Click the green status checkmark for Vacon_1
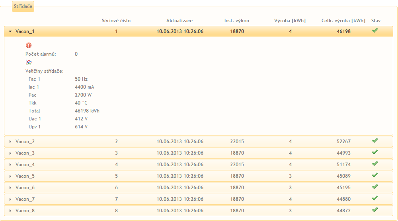This screenshot has width=398, height=221. click(x=375, y=31)
